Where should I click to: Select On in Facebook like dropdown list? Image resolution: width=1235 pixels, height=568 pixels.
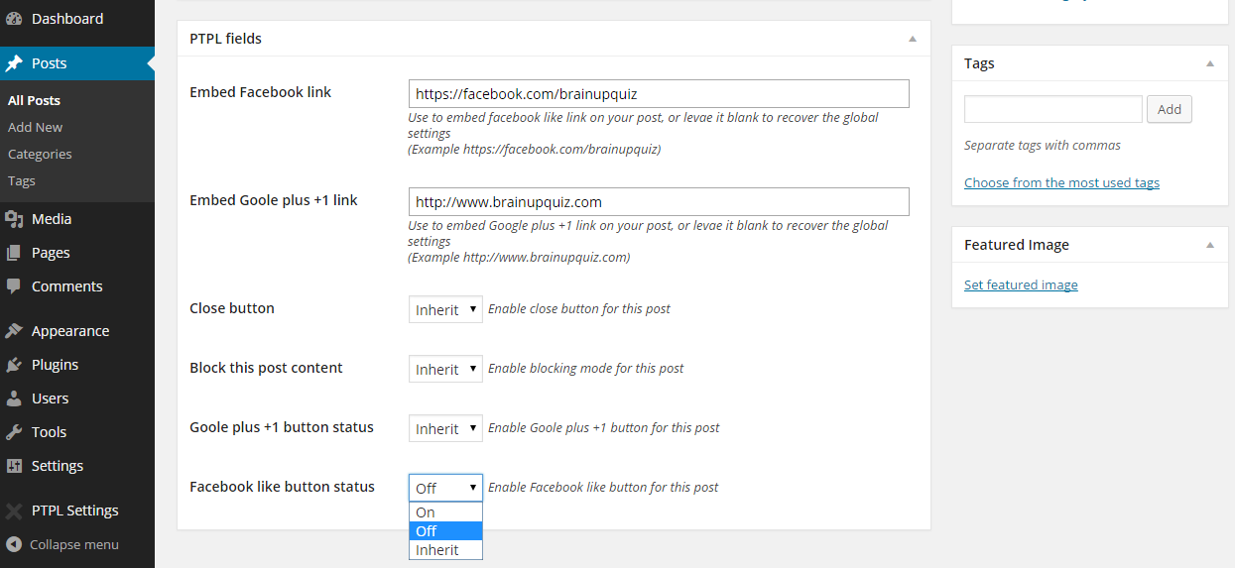tap(445, 512)
